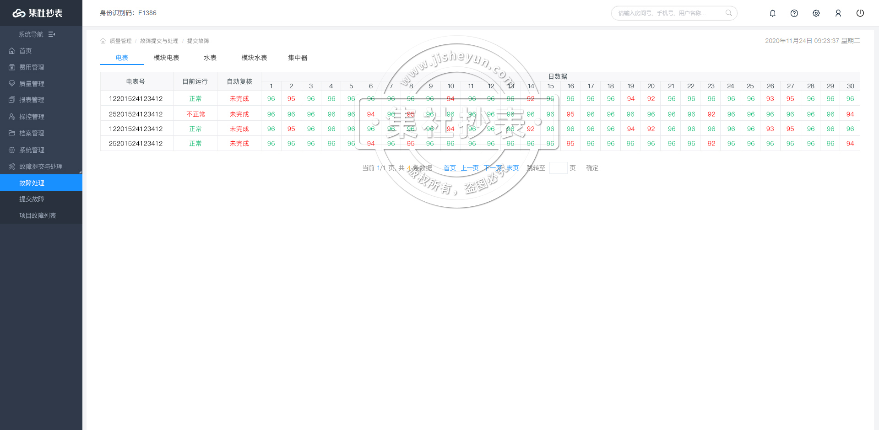Collapse the 故障提交与处理 menu
Image resolution: width=879 pixels, height=430 pixels.
[41, 167]
